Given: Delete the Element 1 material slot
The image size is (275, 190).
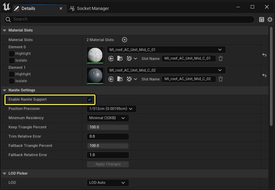Looking at the screenshot, I should (x=221, y=79).
